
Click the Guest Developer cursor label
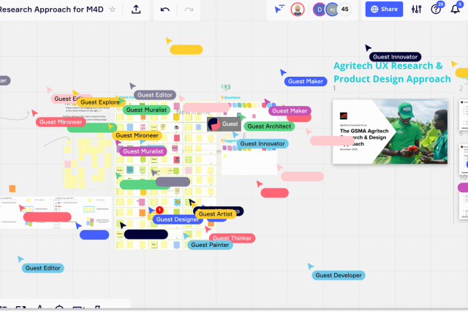pos(339,275)
